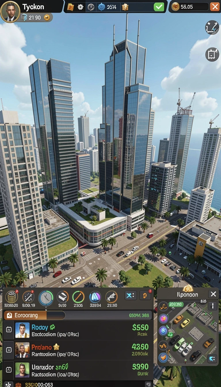Open the Eoroorang header tab
The image size is (221, 387).
pyautogui.click(x=35, y=315)
